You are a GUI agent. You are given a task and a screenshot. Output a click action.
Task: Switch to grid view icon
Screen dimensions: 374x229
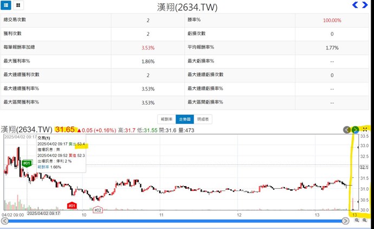pyautogui.click(x=18, y=5)
